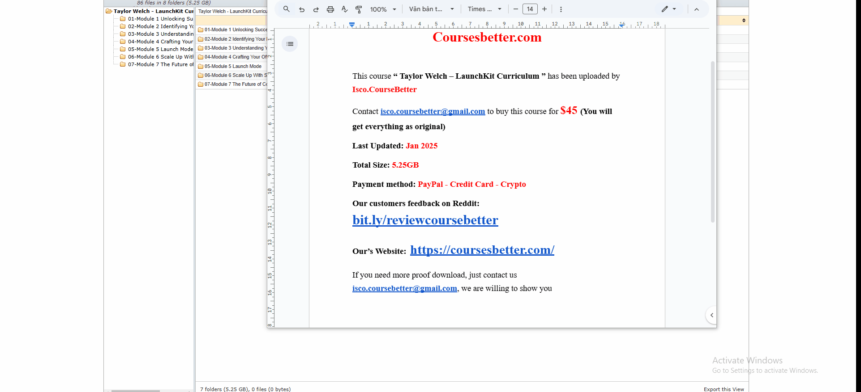Open 06-Module 6 Scale Up folder in list
The height and width of the screenshot is (392, 861).
pyautogui.click(x=232, y=75)
